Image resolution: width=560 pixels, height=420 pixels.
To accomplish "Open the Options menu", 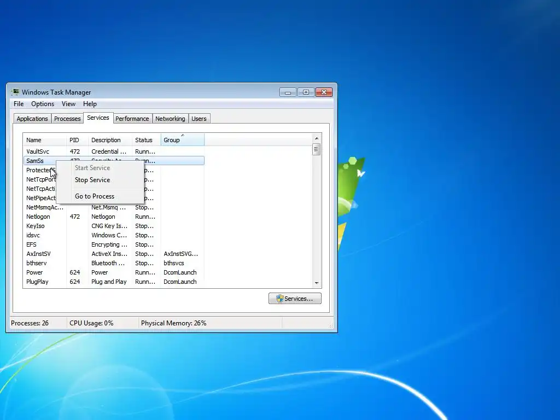I will [x=43, y=104].
